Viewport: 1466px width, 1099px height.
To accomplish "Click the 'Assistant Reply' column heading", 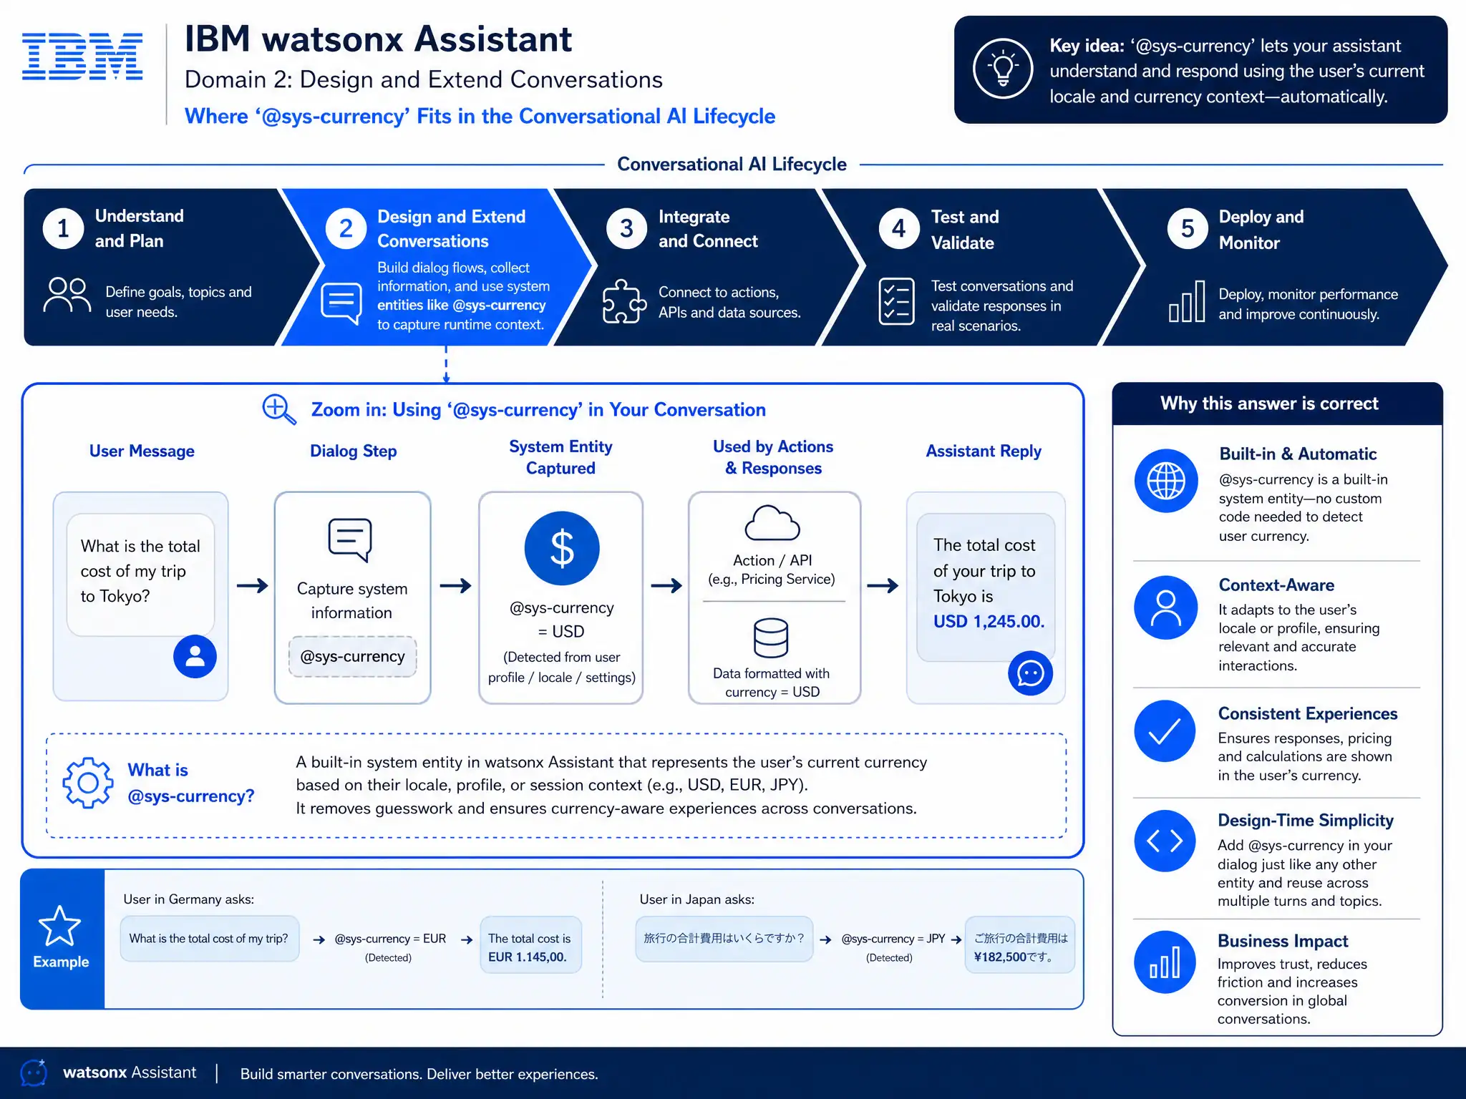I will (x=984, y=451).
